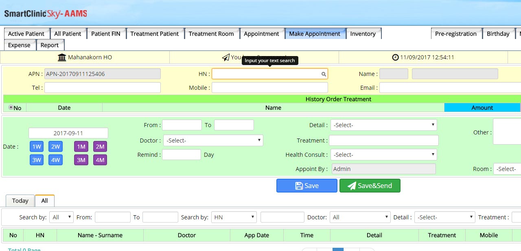521x251 pixels.
Task: Select the No radio button in history table
Action: pos(11,108)
